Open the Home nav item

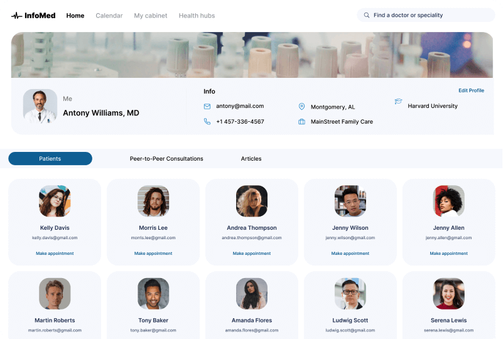(75, 16)
